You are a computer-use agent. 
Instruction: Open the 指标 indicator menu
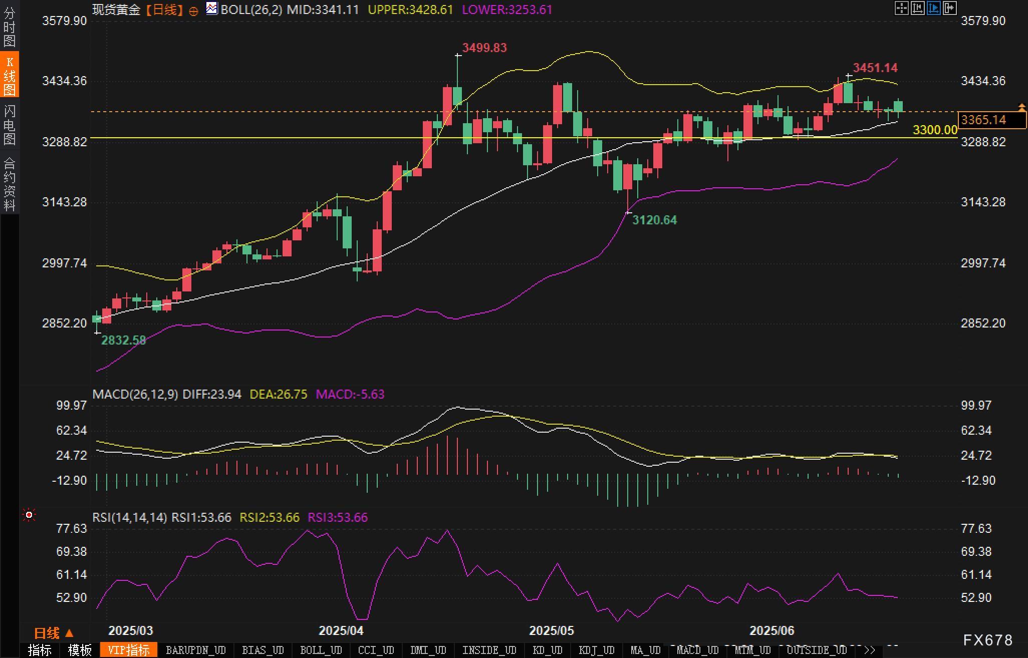(40, 650)
